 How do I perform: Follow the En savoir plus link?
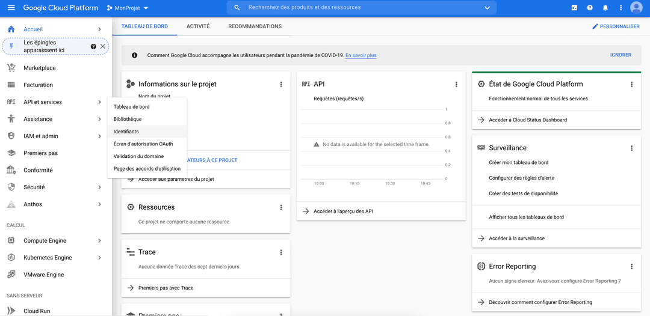click(361, 55)
